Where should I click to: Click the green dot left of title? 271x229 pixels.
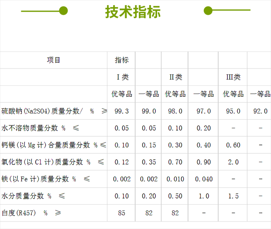click(64, 10)
